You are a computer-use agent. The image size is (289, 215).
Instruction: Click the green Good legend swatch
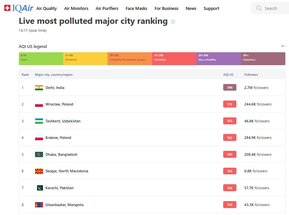point(41,59)
